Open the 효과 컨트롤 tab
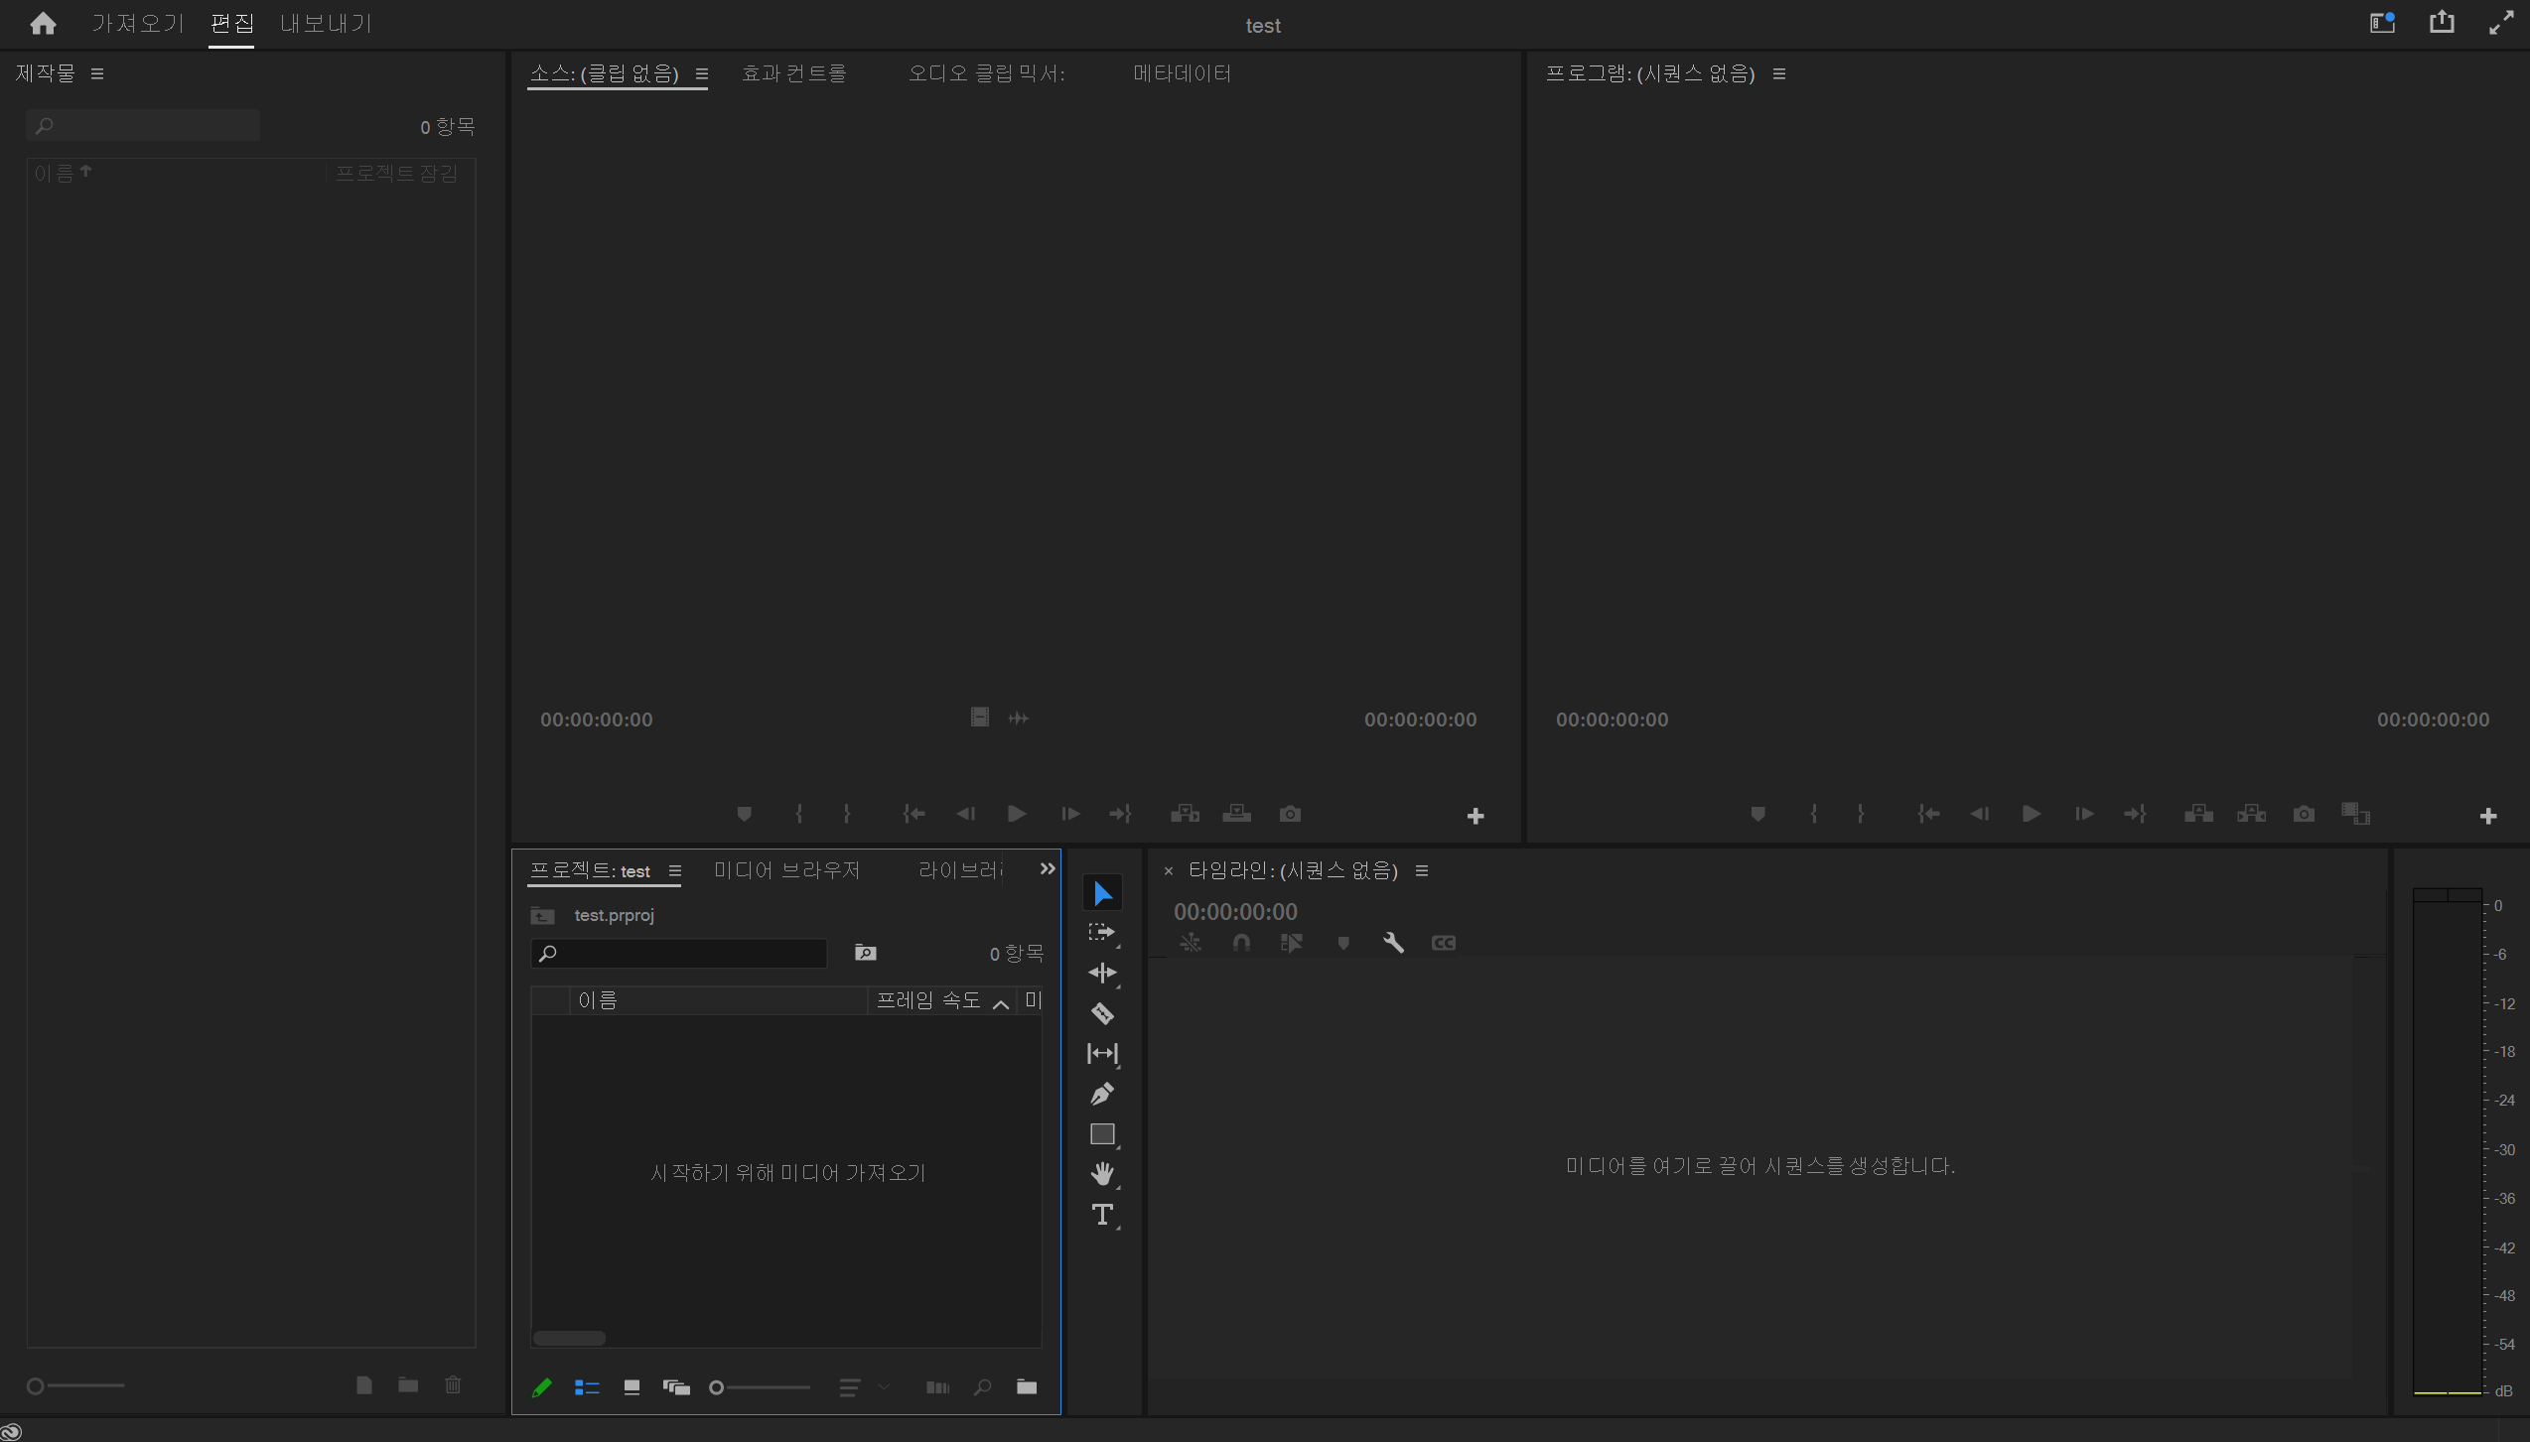This screenshot has height=1442, width=2530. [793, 73]
